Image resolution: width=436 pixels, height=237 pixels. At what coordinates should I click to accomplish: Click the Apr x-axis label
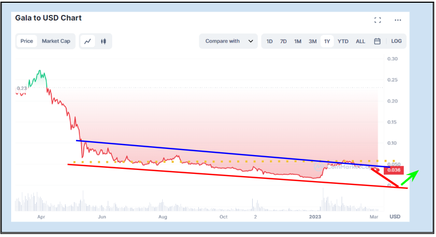pyautogui.click(x=41, y=217)
